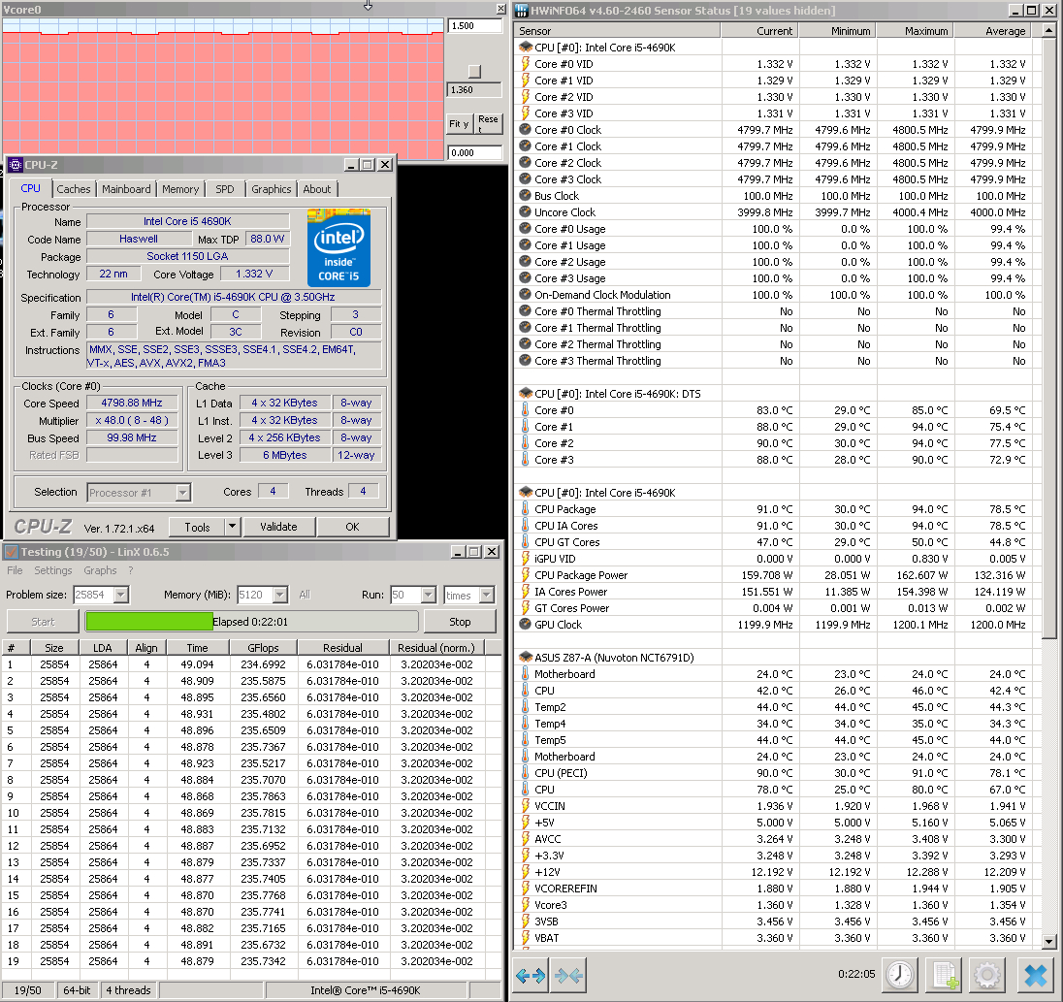1063x1002 pixels.
Task: Switch to the About tab in CPU-Z
Action: point(316,189)
